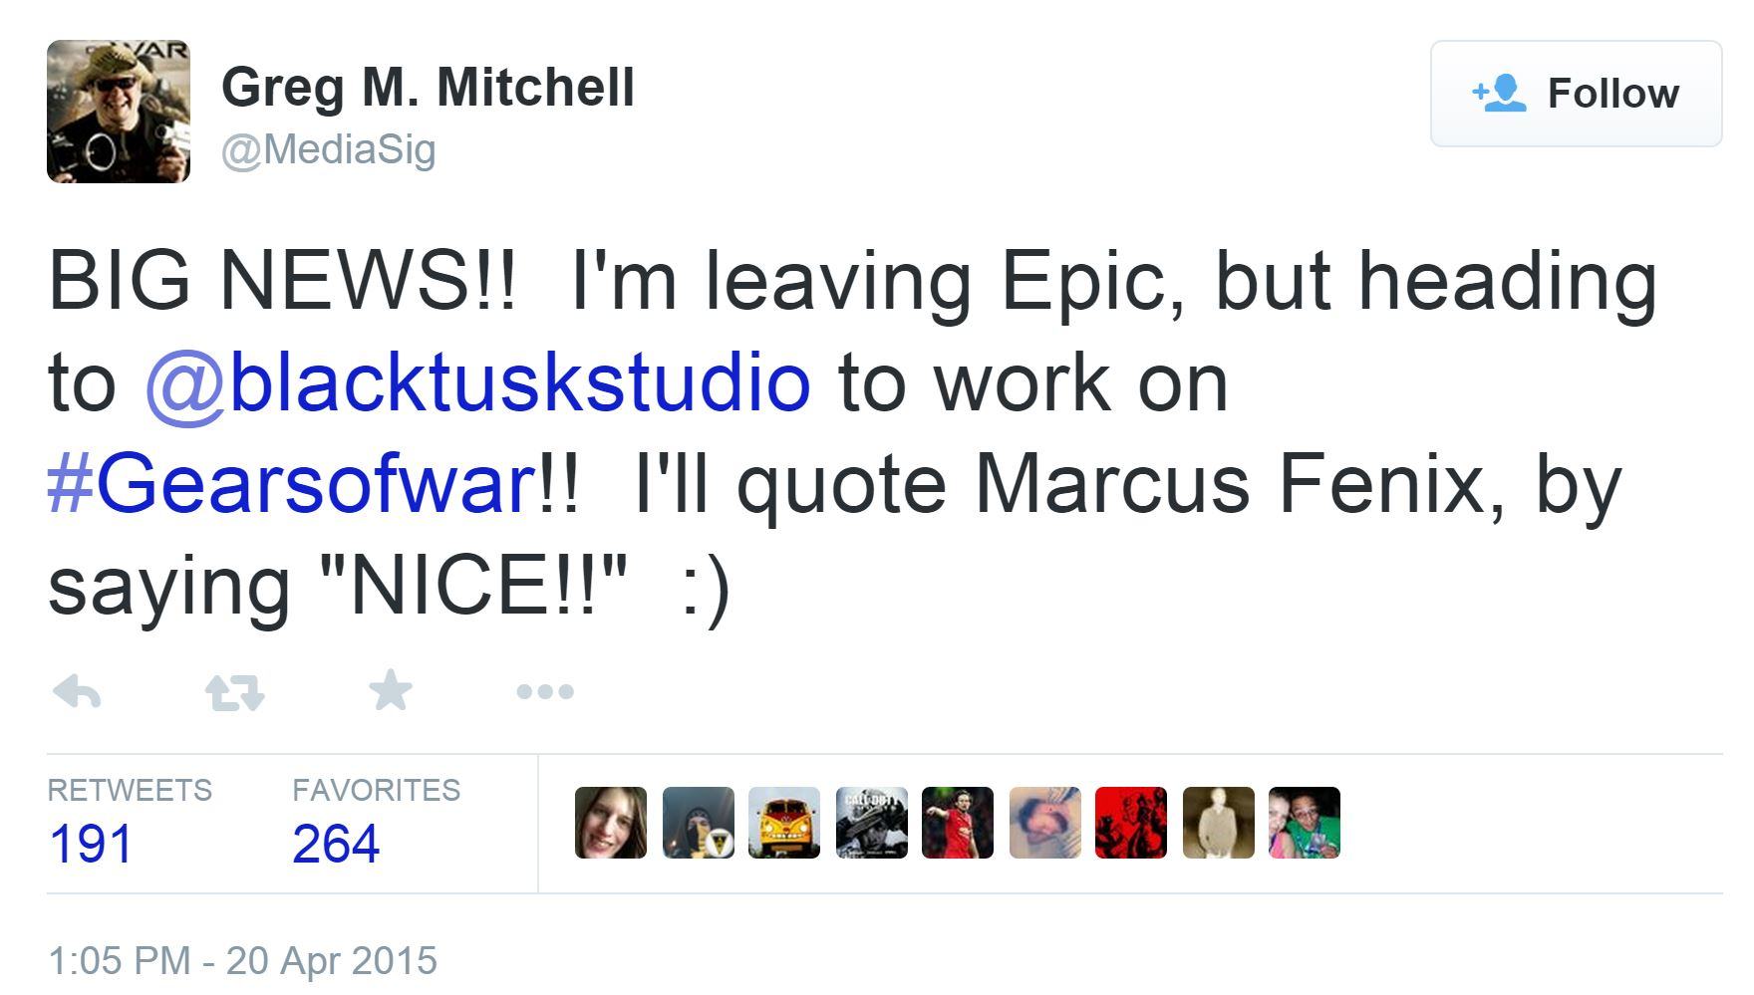This screenshot has height=995, width=1754.
Task: Retweet using the retweet arrows icon
Action: pos(234,691)
